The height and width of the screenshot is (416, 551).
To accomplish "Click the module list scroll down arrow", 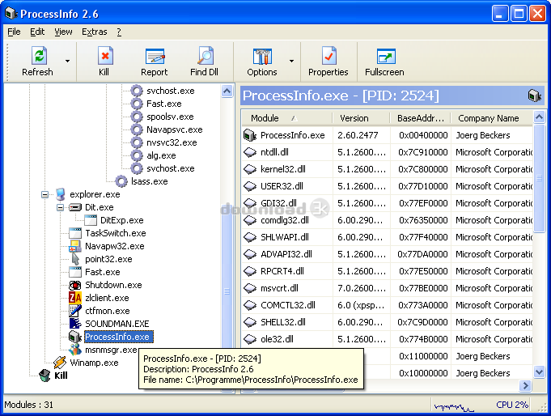I will [x=539, y=371].
